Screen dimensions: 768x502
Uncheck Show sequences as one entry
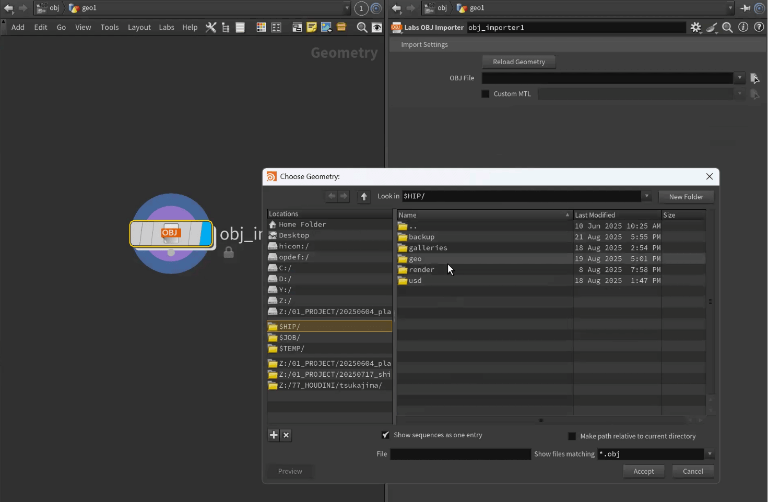[x=385, y=435]
